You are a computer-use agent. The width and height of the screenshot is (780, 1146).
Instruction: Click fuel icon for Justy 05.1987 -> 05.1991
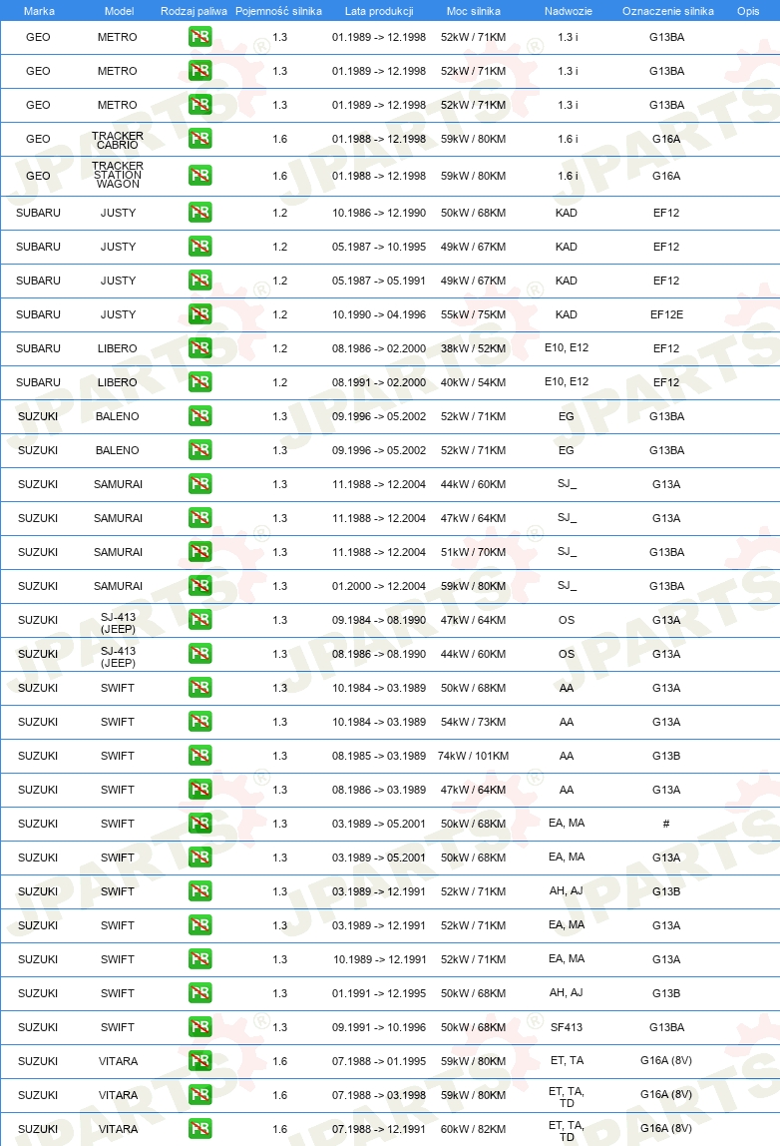pos(200,280)
